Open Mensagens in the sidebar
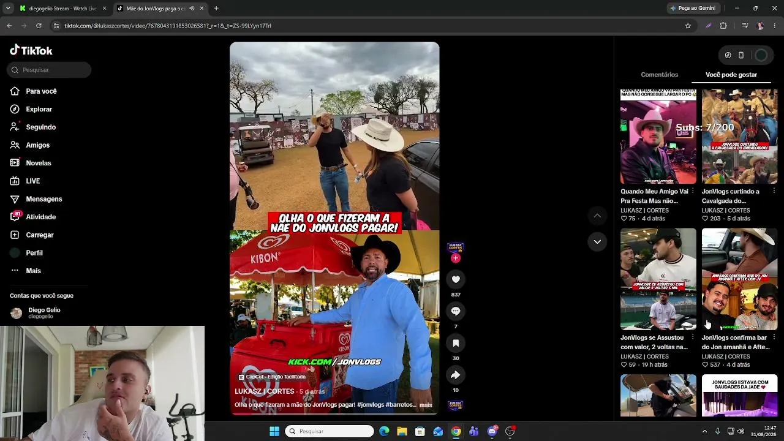This screenshot has width=784, height=441. click(36, 199)
